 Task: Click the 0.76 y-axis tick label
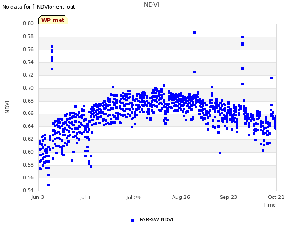[29, 49]
